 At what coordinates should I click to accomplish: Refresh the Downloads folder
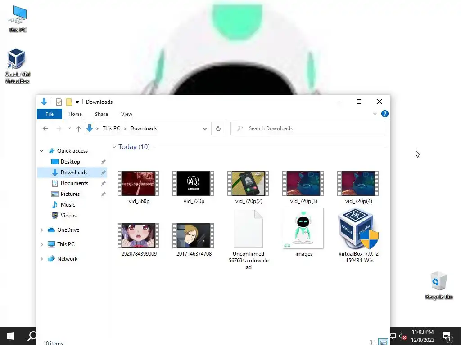[218, 128]
